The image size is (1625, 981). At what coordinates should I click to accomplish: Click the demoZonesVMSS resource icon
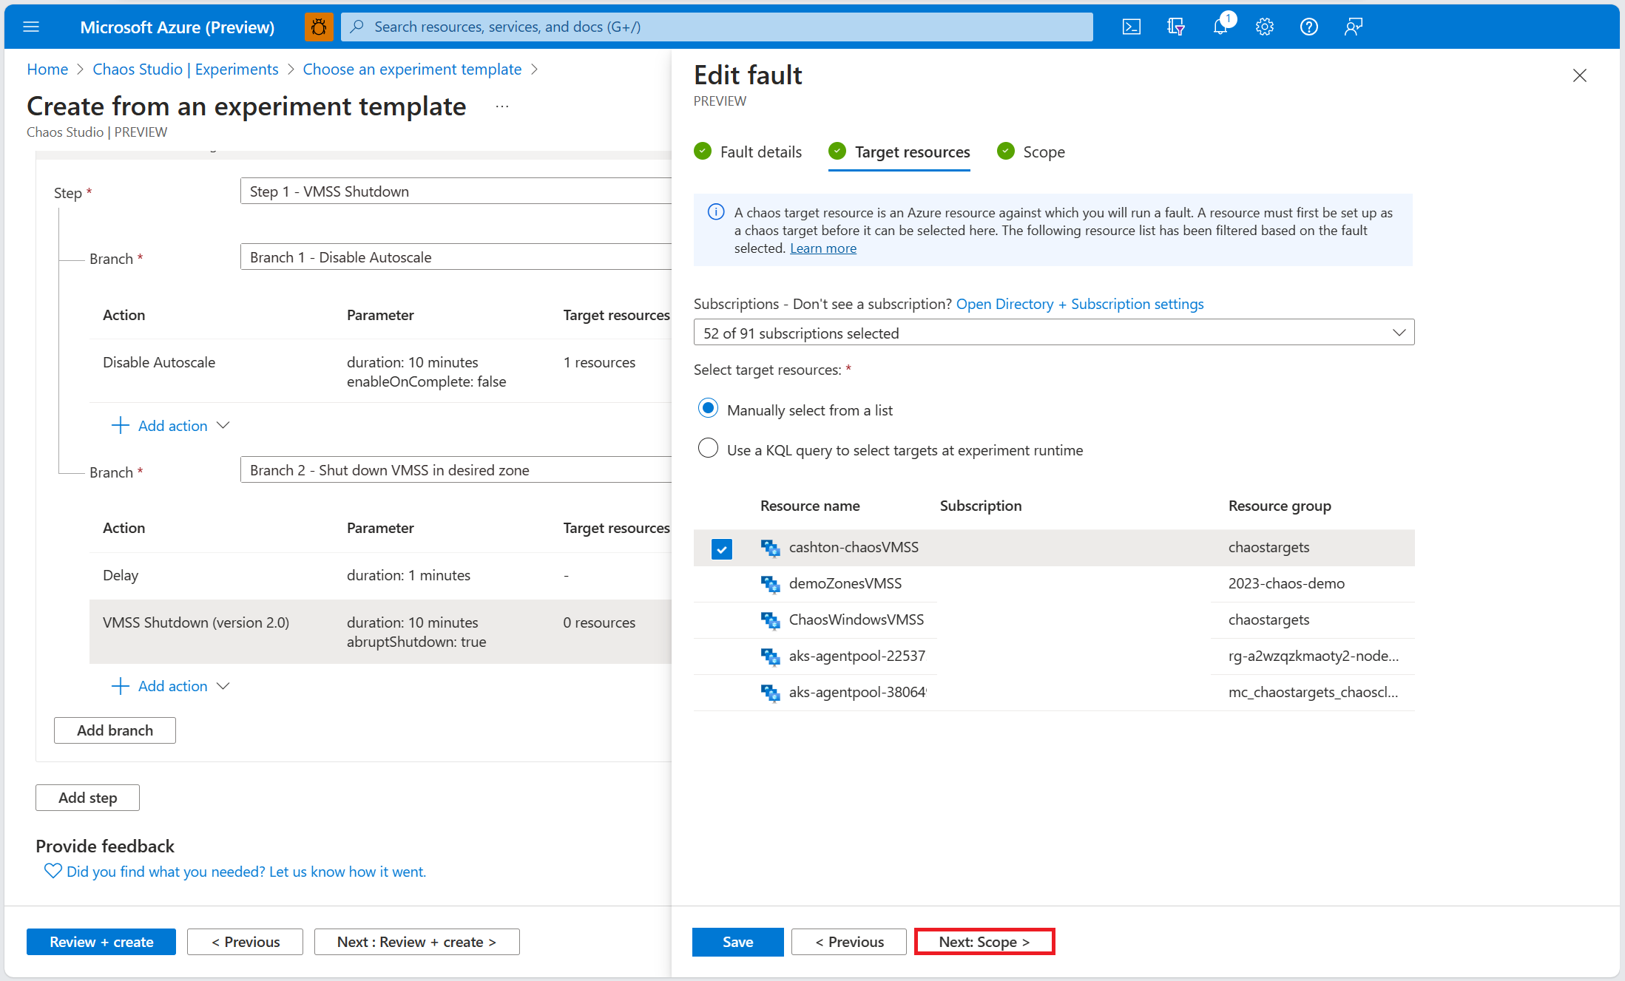770,583
